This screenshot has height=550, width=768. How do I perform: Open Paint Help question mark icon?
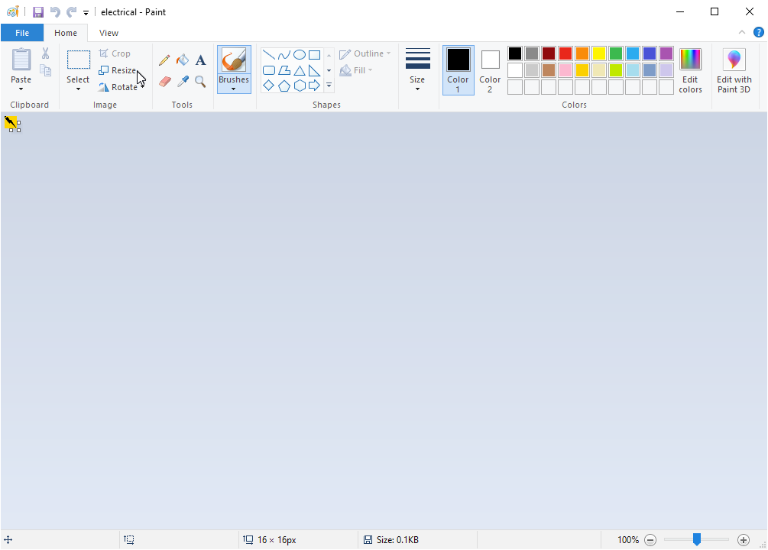coord(758,33)
